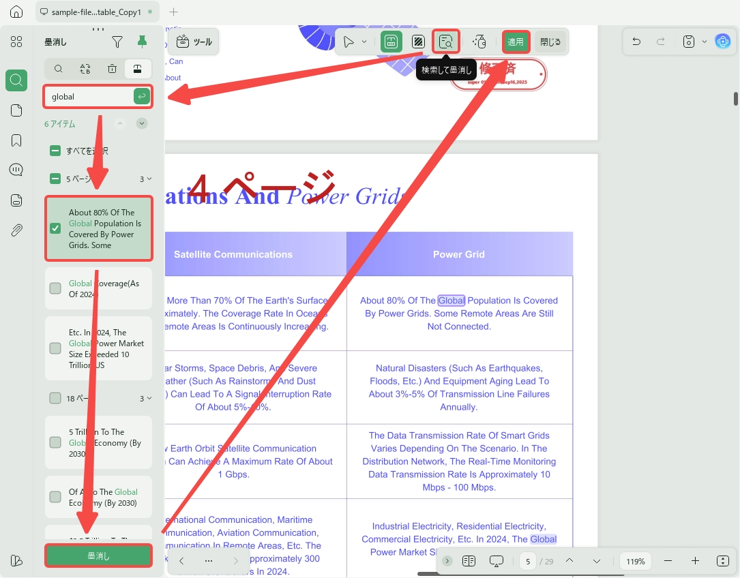The height and width of the screenshot is (578, 740).
Task: Jump to the previous search result chevron
Action: pos(120,123)
